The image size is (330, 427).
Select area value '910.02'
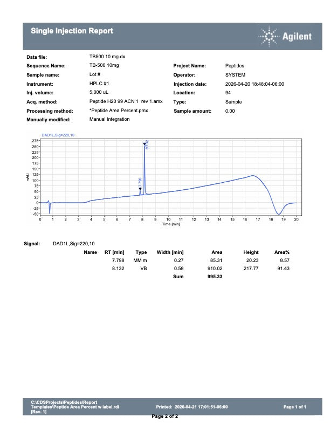coord(215,268)
